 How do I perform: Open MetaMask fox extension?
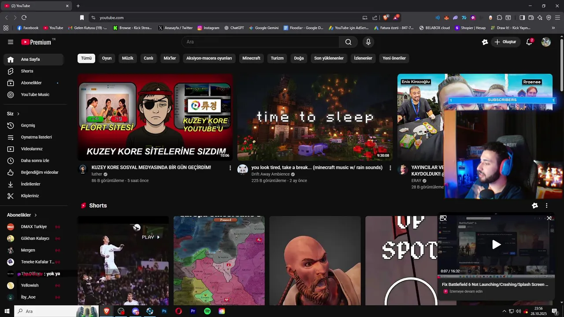pos(446,18)
